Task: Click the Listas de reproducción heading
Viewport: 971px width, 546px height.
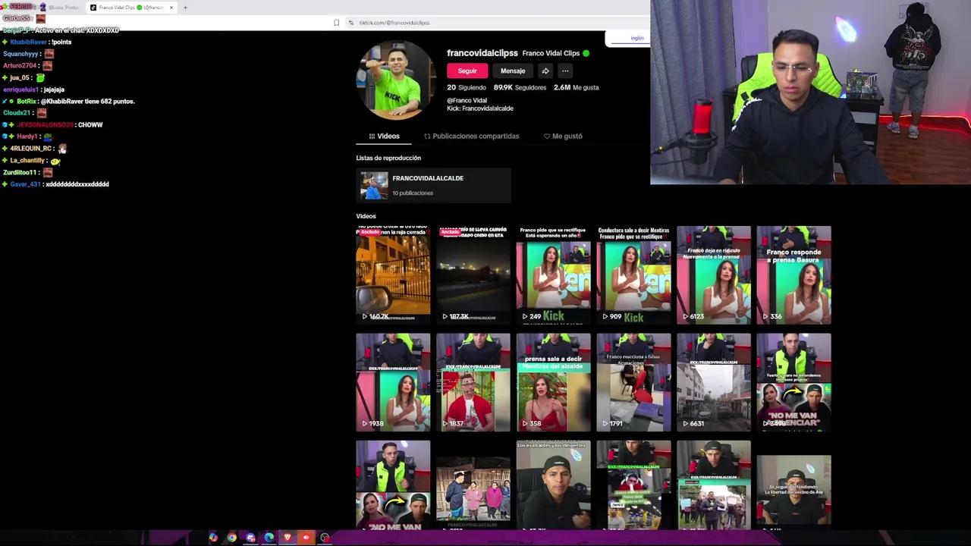Action: [x=388, y=158]
